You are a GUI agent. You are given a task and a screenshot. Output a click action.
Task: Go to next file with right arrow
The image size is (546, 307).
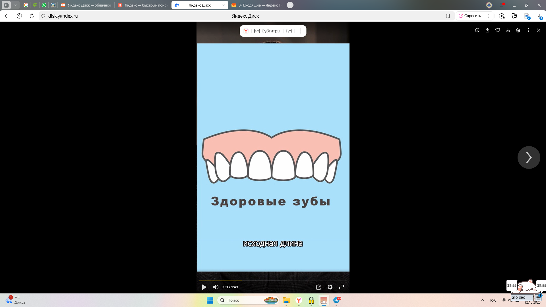tap(528, 157)
